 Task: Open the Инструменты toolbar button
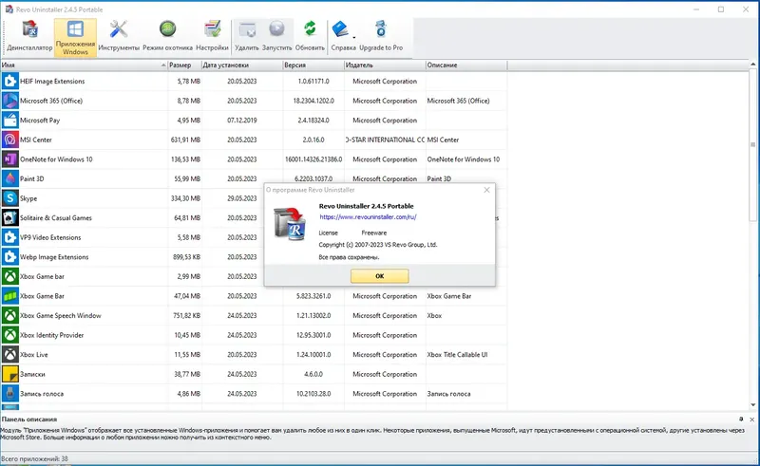tap(119, 36)
